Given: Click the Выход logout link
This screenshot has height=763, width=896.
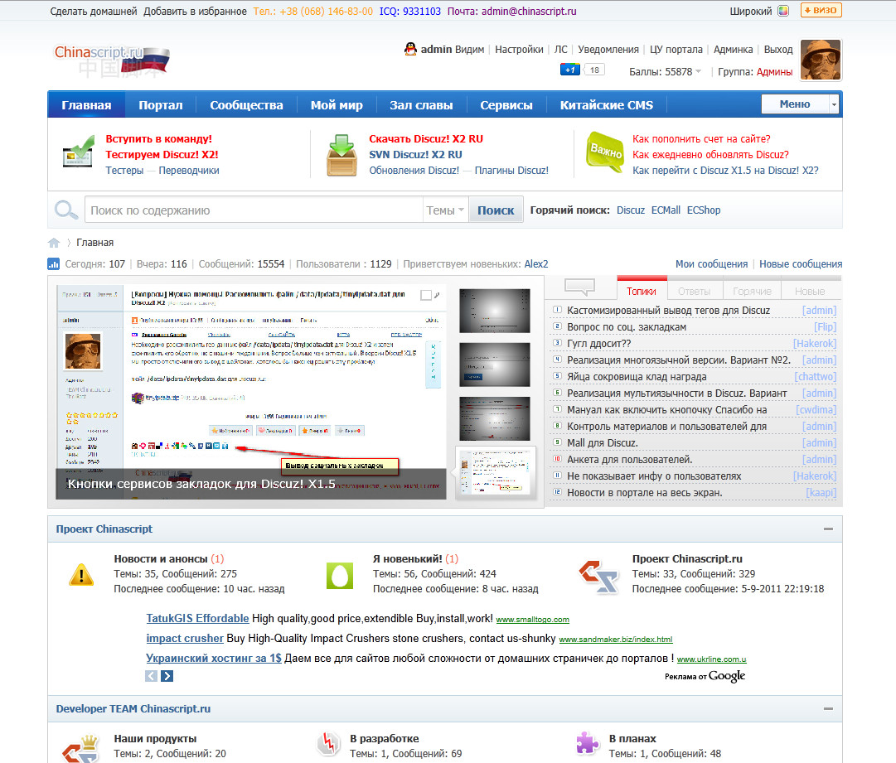Looking at the screenshot, I should 778,50.
